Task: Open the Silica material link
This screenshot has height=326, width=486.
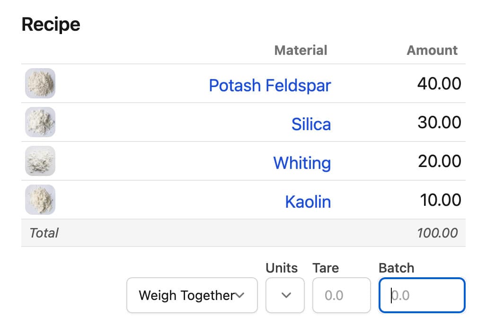Action: [311, 124]
